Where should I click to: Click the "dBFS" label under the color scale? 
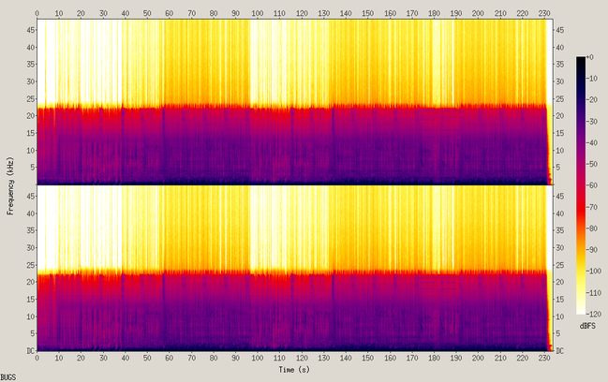pos(587,326)
